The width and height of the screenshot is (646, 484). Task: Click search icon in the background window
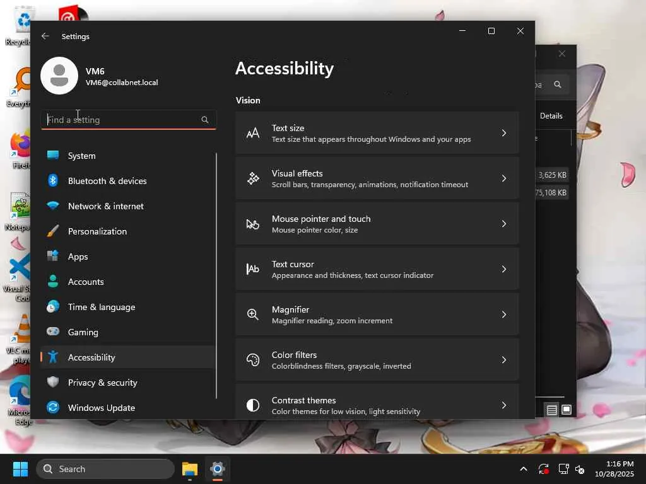pyautogui.click(x=558, y=84)
